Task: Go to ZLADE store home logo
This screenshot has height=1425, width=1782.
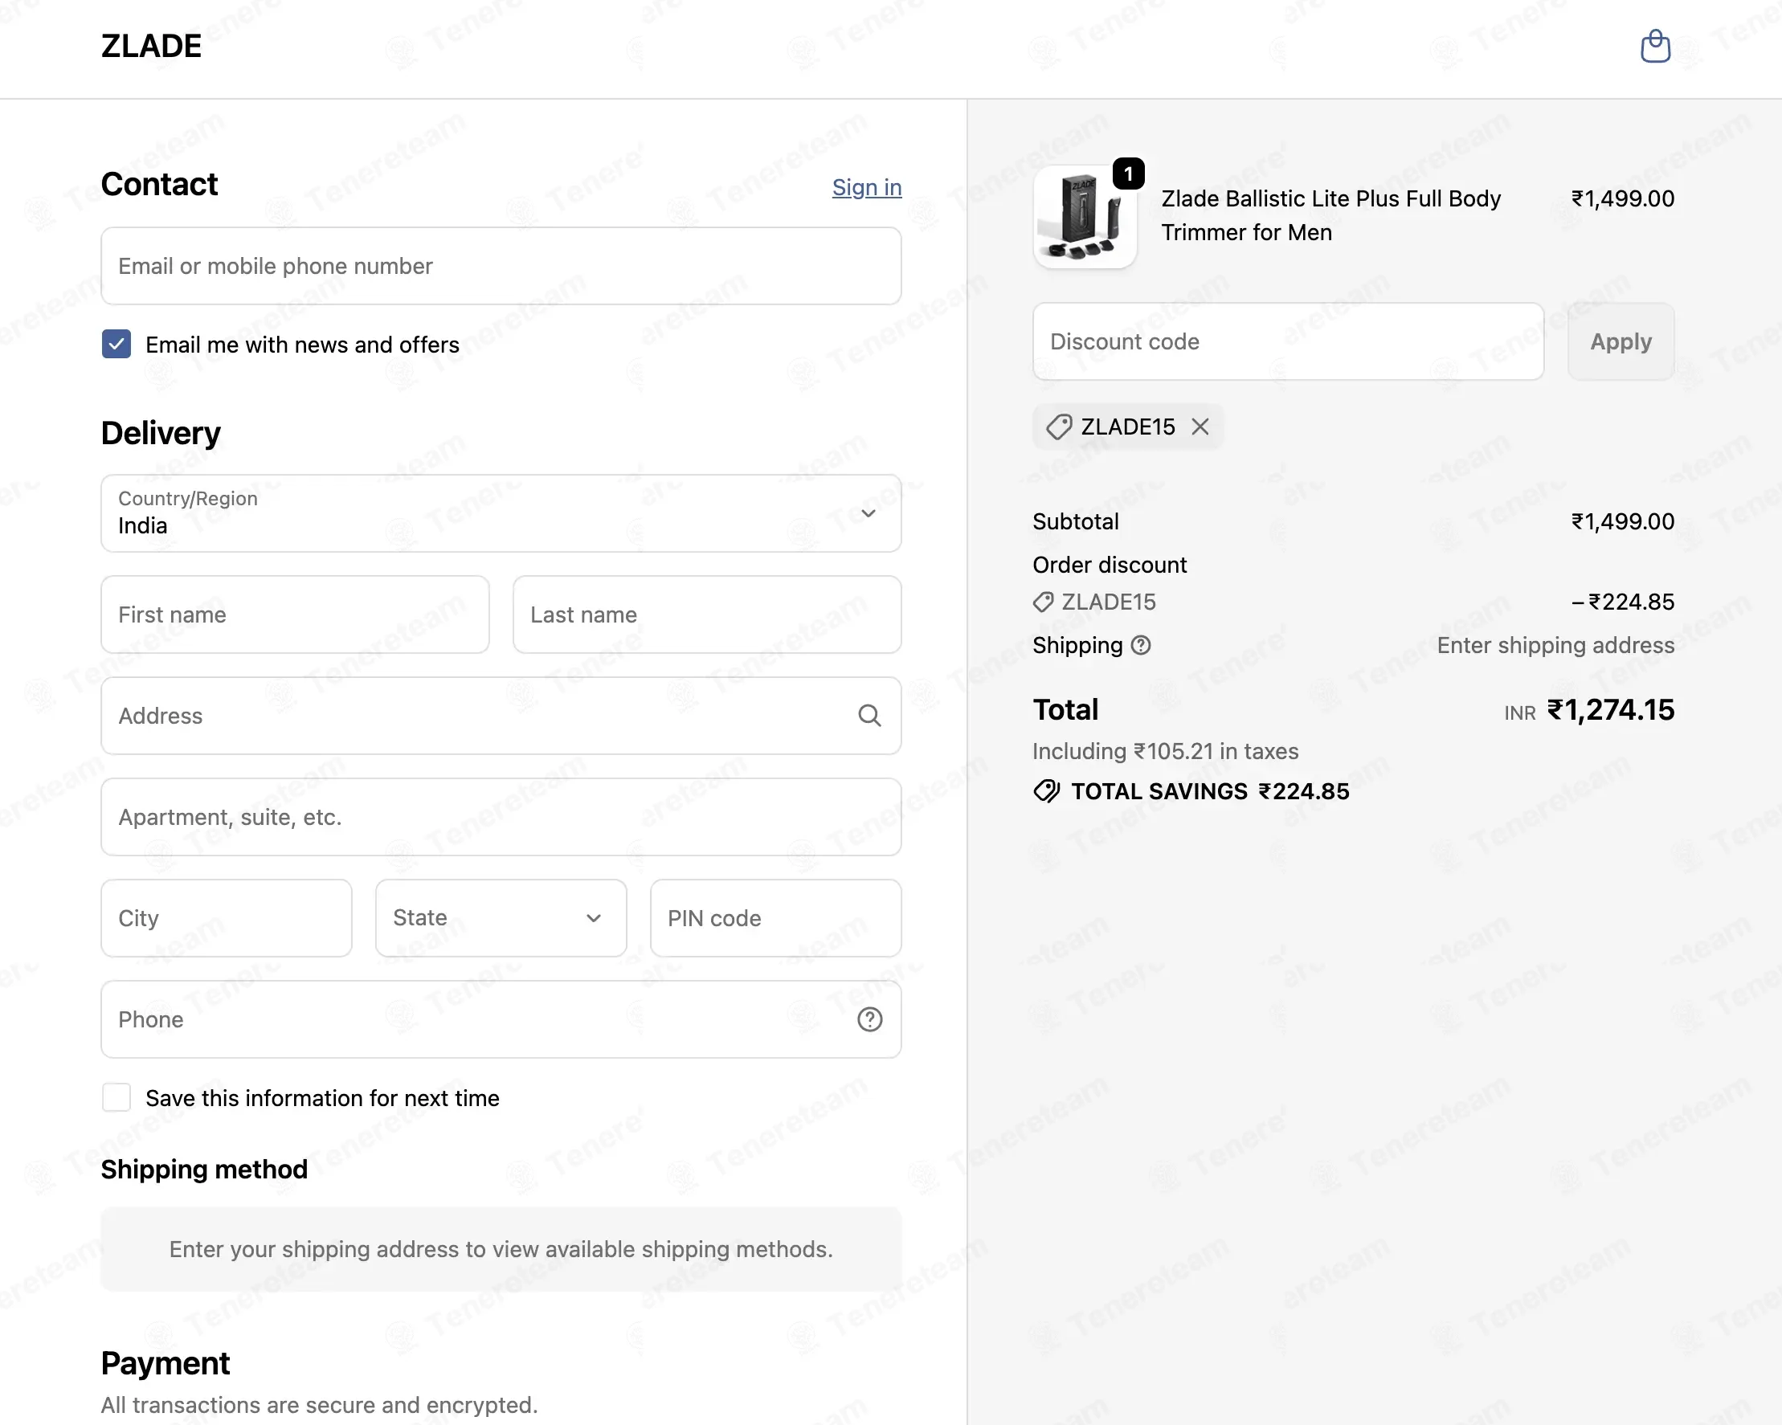Action: pos(151,47)
